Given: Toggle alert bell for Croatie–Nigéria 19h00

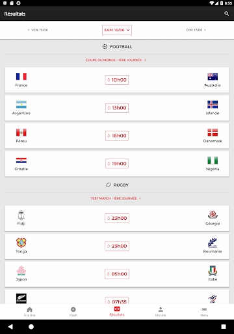Looking at the screenshot, I should coord(109,164).
